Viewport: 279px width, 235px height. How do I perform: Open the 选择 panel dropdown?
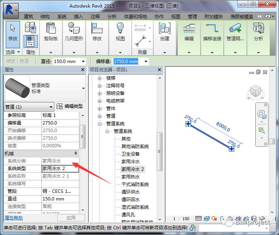pyautogui.click(x=13, y=52)
